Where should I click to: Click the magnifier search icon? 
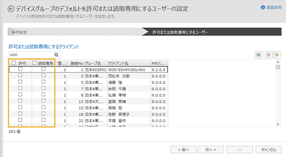click(x=56, y=55)
